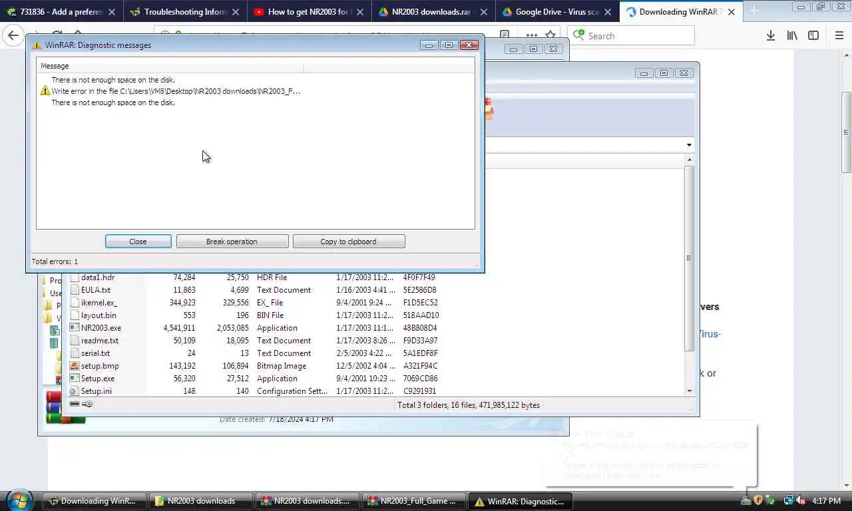Switch to NR2003 downloads.rar WinRAR taskbar item
852x511 pixels.
[308, 501]
